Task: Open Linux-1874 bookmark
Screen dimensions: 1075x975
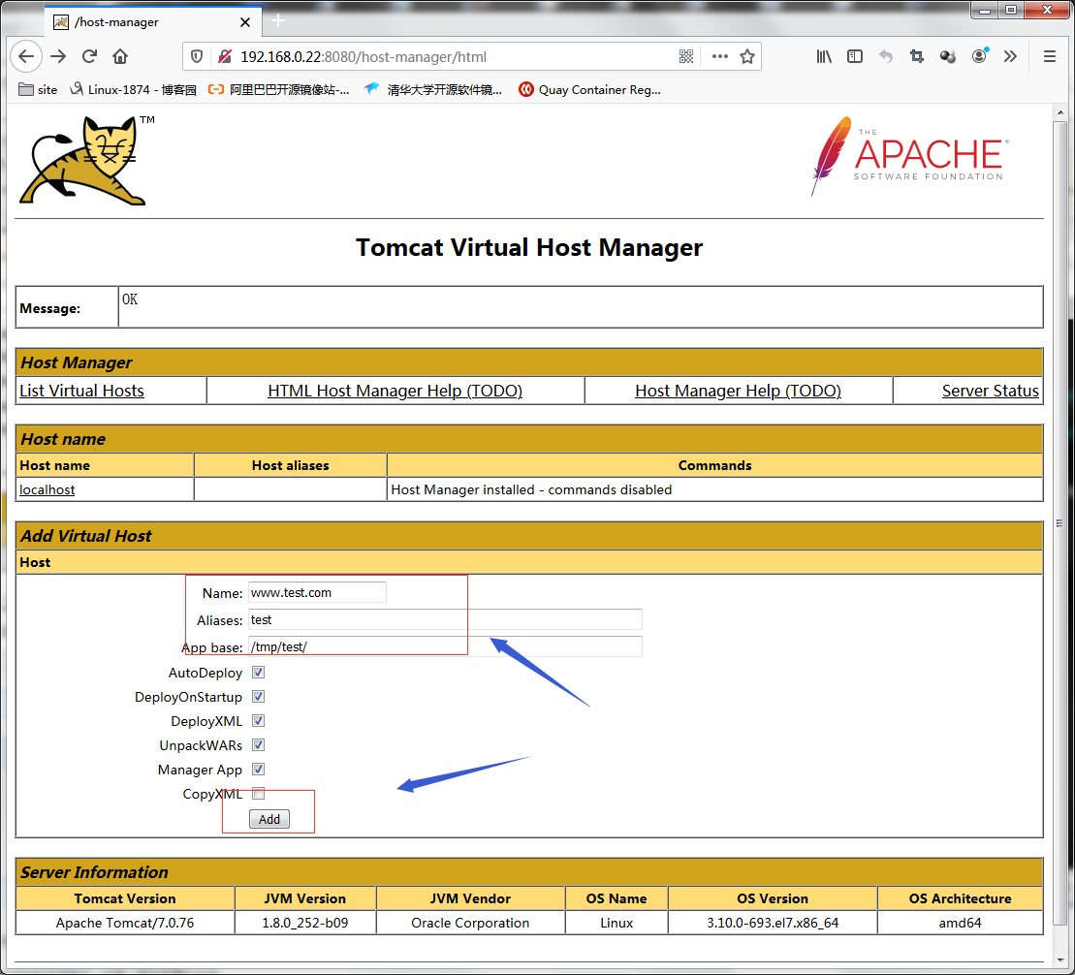Action: [133, 90]
